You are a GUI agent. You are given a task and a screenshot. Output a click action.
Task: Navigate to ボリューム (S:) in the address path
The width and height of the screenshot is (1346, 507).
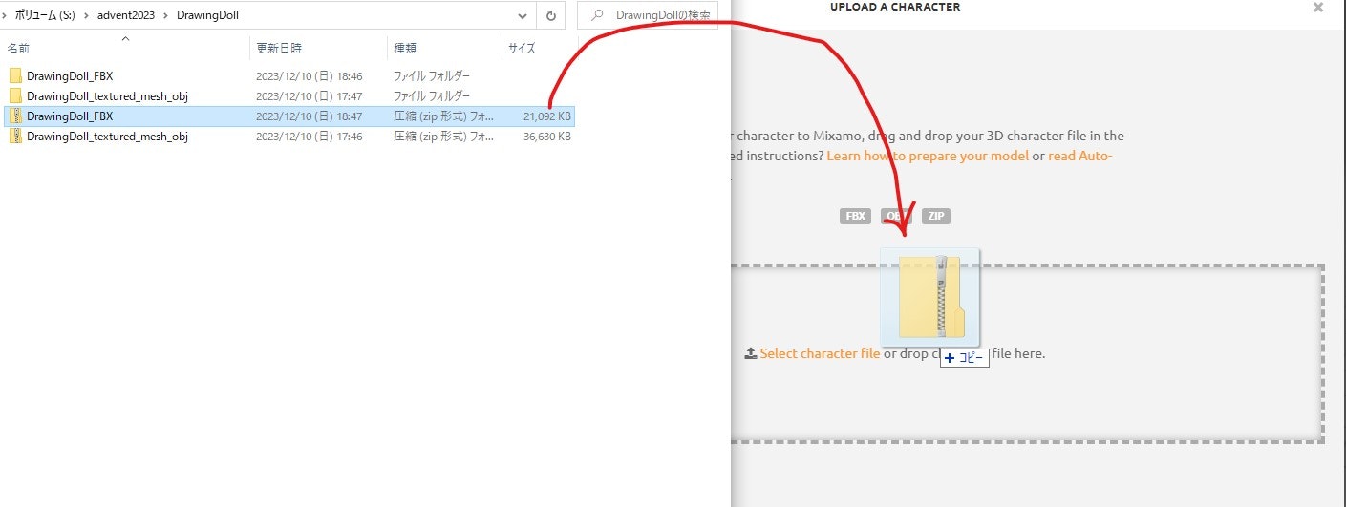pos(45,15)
